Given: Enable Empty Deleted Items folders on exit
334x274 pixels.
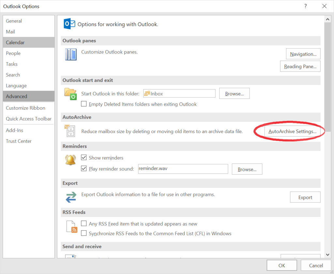Looking at the screenshot, I should [84, 104].
